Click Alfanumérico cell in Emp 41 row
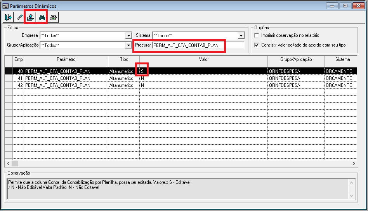 [x=124, y=78]
